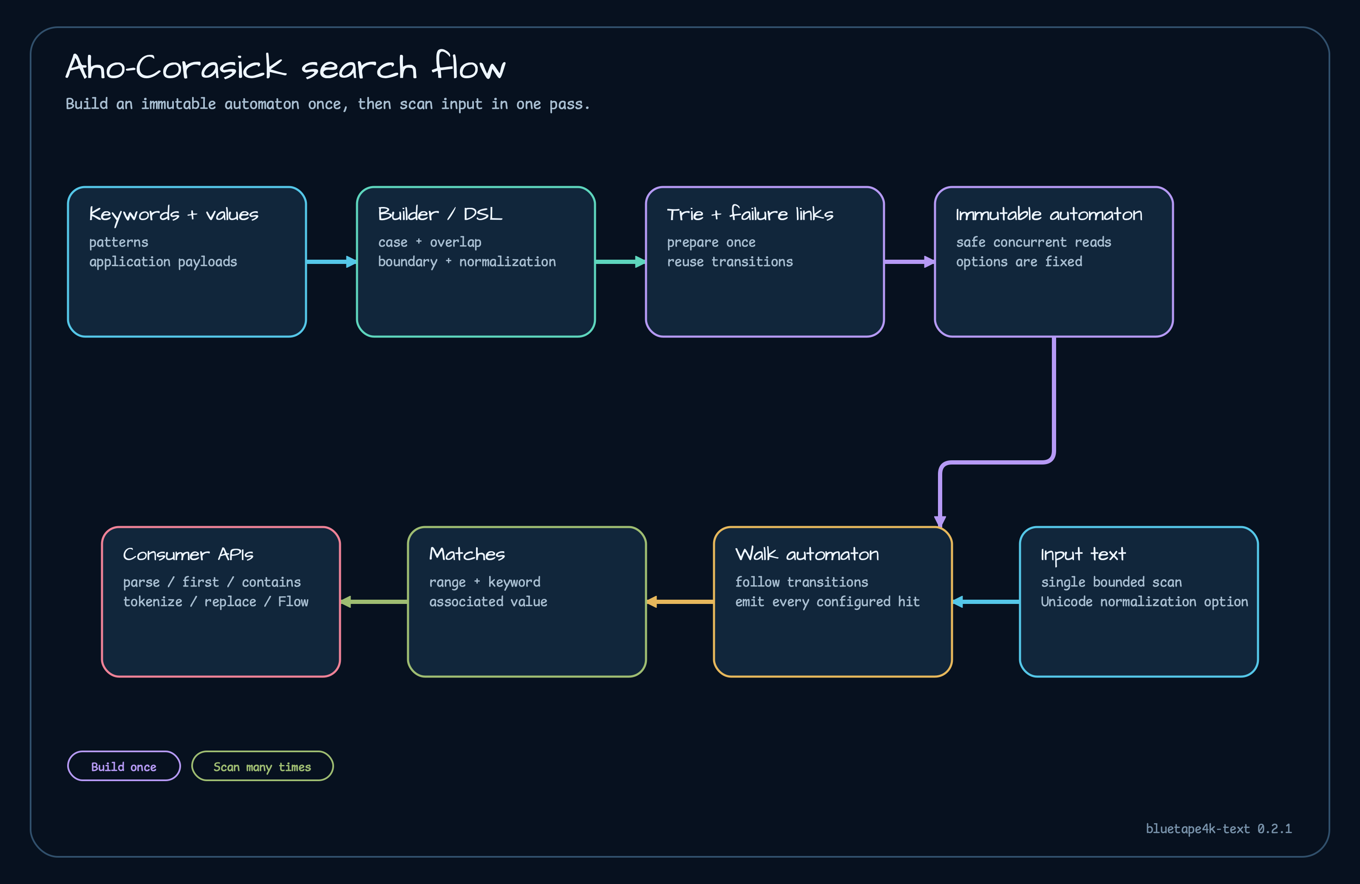
Task: Click the 'Aho-Corasick search flow' title
Action: 286,66
